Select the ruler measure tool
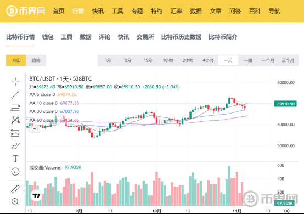The width and height of the screenshot is (304, 214). (15, 189)
